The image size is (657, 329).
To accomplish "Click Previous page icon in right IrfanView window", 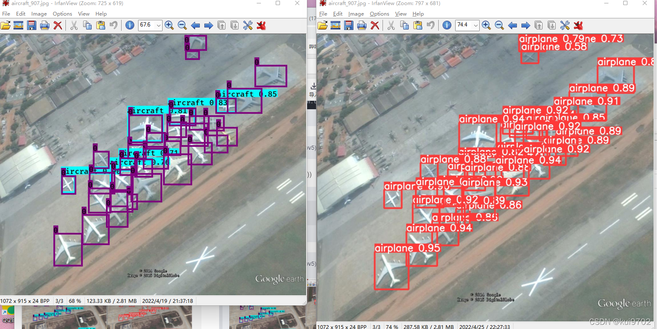I will pos(539,25).
